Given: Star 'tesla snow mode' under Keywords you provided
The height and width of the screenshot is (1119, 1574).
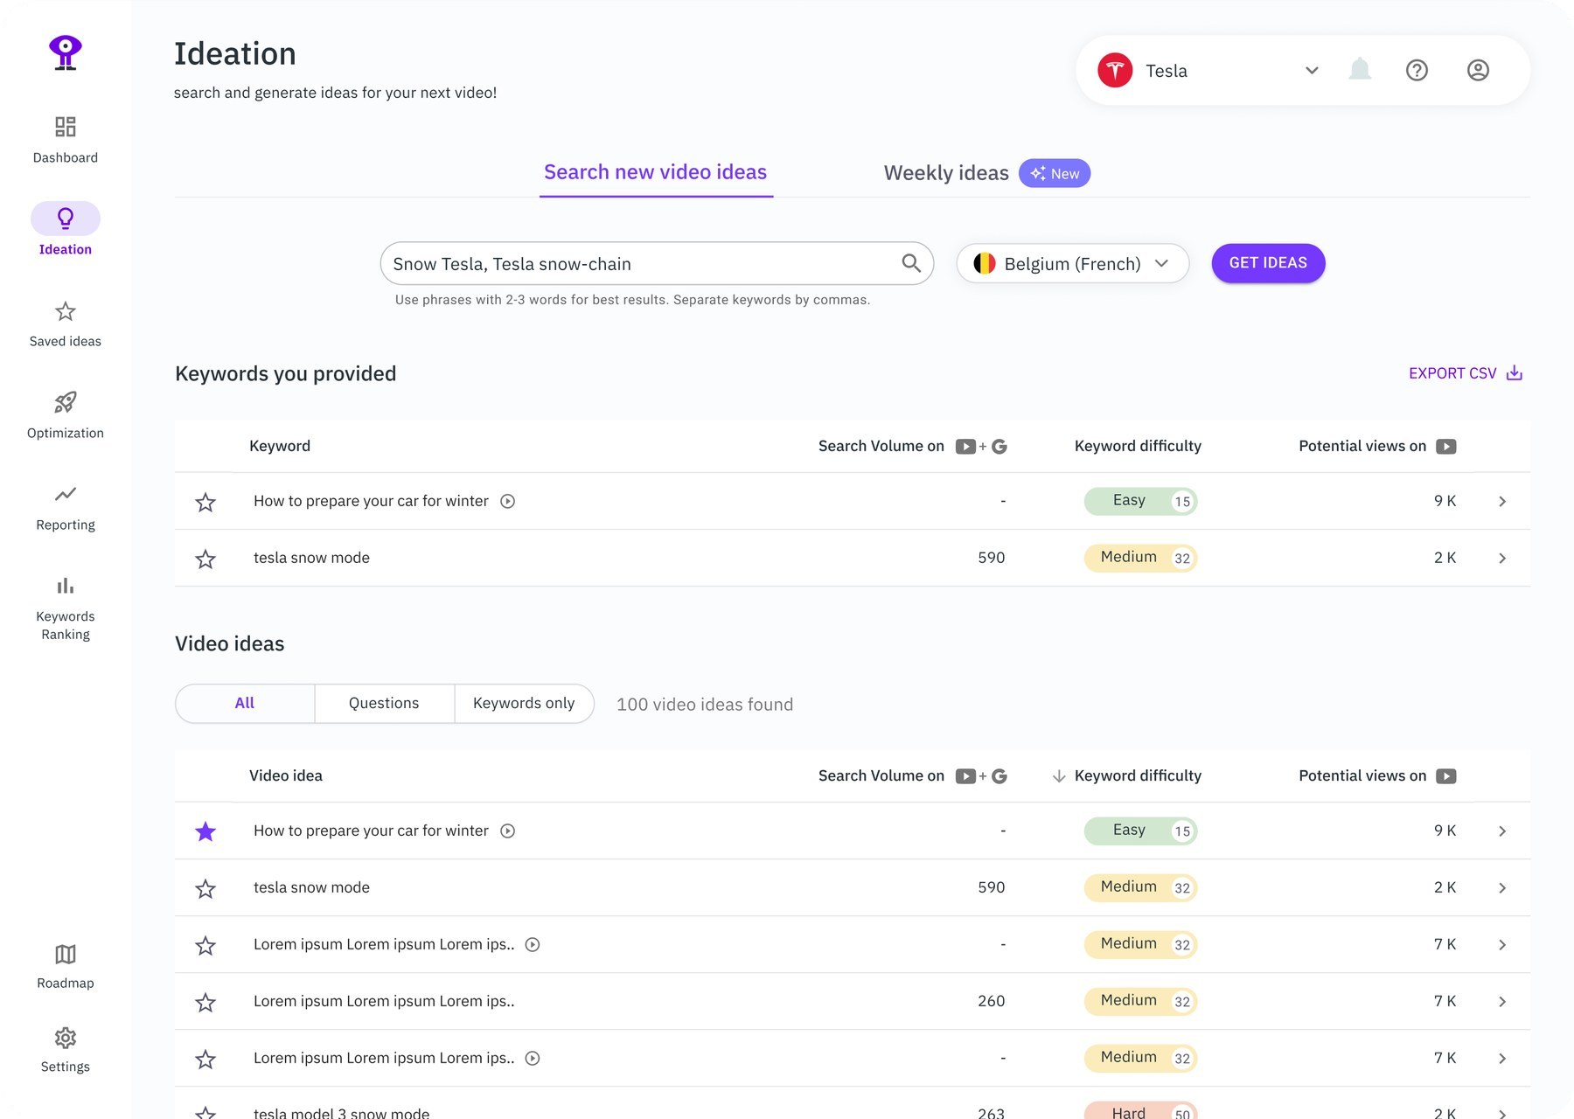Looking at the screenshot, I should click(x=205, y=559).
